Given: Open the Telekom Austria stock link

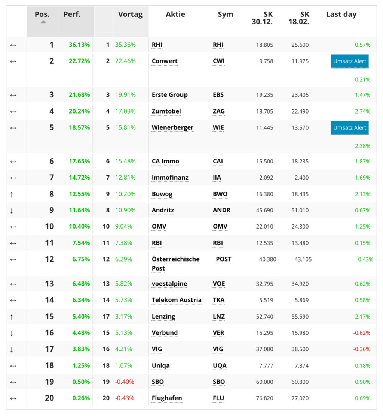Looking at the screenshot, I should coord(177,300).
